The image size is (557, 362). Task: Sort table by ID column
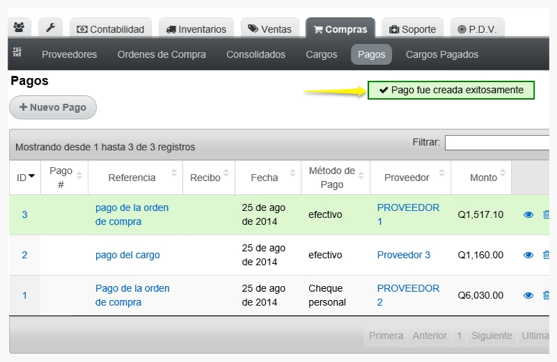[25, 178]
